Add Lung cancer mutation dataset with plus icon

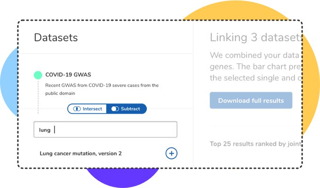(x=171, y=153)
